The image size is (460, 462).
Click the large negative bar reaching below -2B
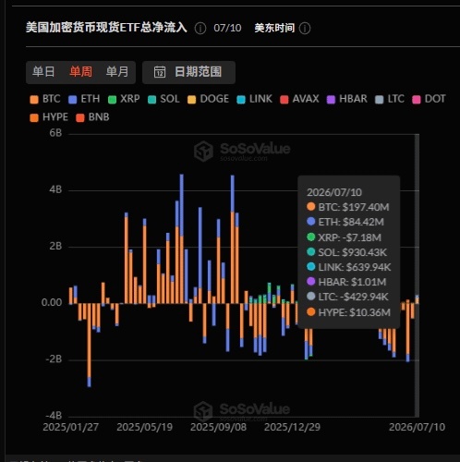tap(89, 345)
